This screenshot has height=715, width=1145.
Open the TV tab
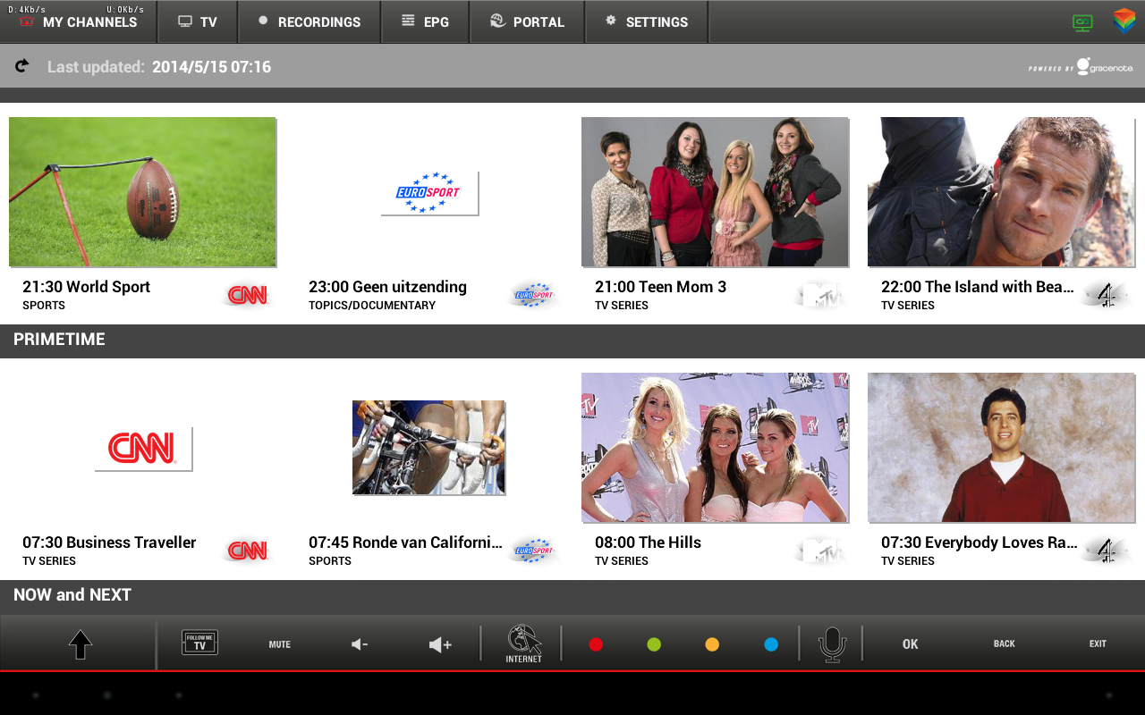click(198, 22)
